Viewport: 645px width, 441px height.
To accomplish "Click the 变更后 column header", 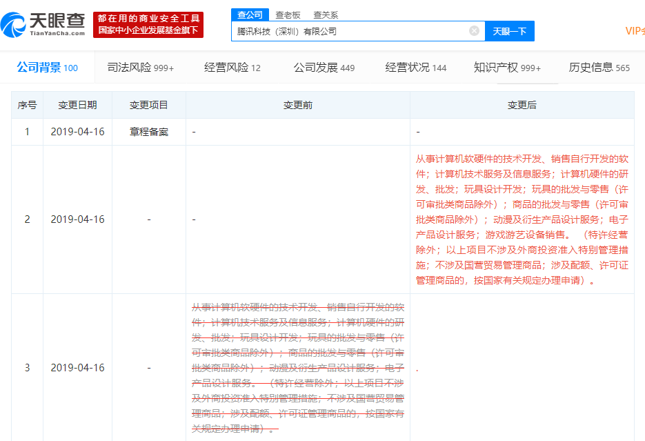I will point(522,106).
